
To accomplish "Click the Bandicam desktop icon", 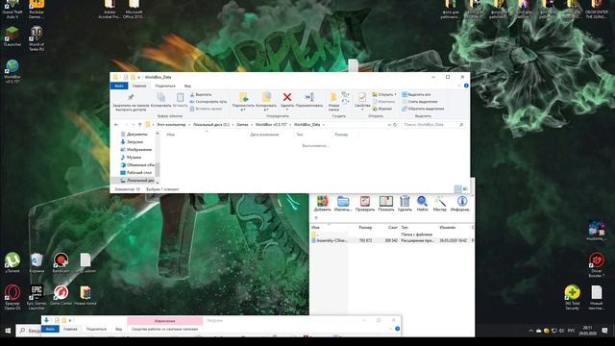I will [x=61, y=262].
